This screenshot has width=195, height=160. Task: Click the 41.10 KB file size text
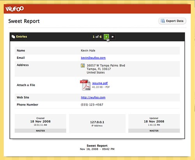[x=97, y=87]
